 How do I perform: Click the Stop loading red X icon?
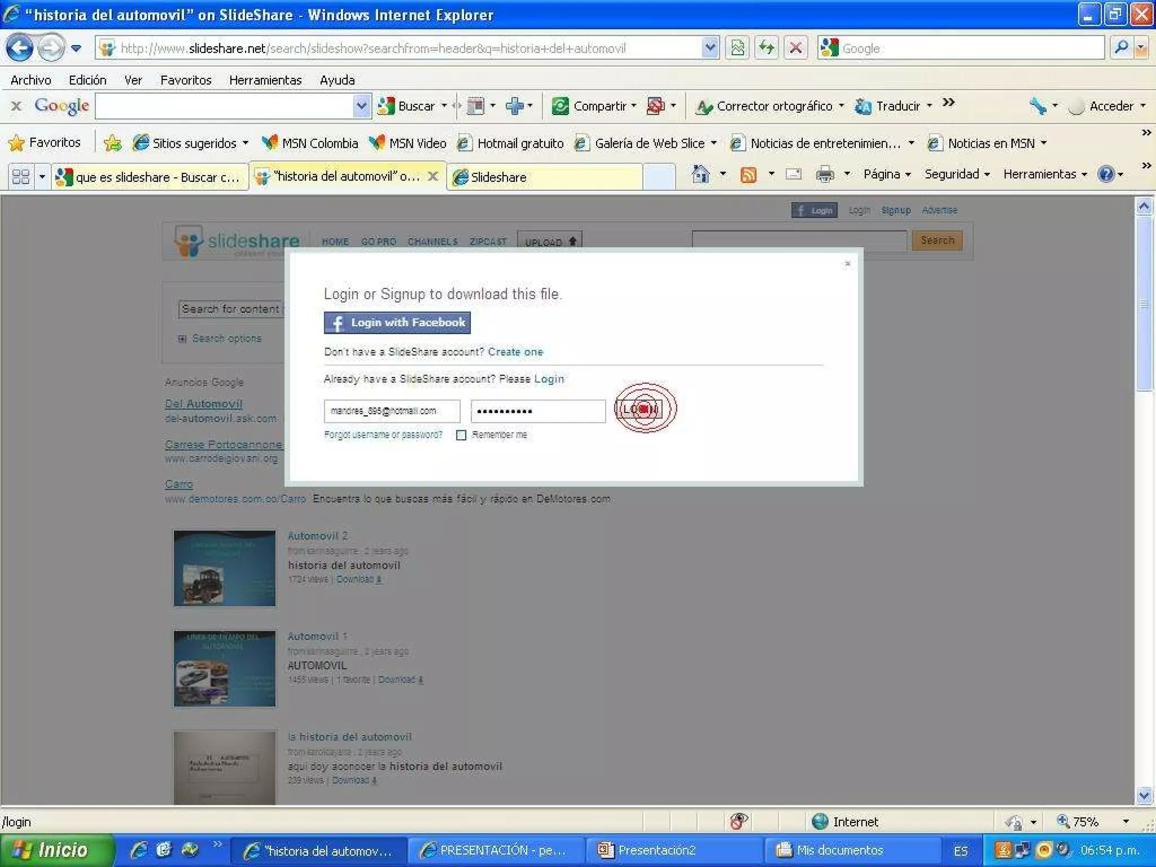point(795,48)
